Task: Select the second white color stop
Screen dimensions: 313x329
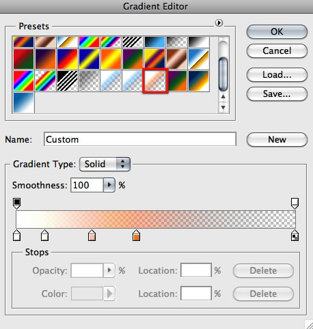Action: [44, 235]
